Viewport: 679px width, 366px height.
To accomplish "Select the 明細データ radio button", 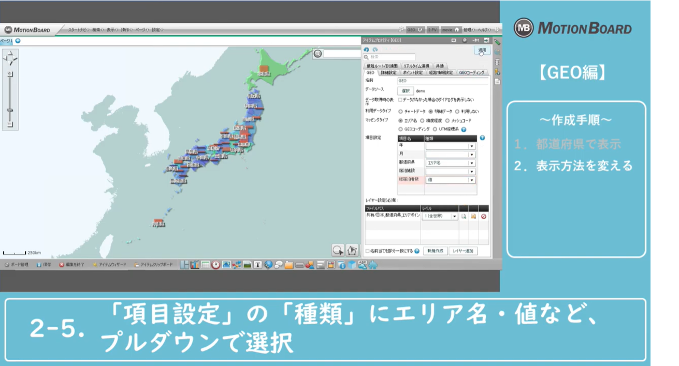I will pos(430,111).
